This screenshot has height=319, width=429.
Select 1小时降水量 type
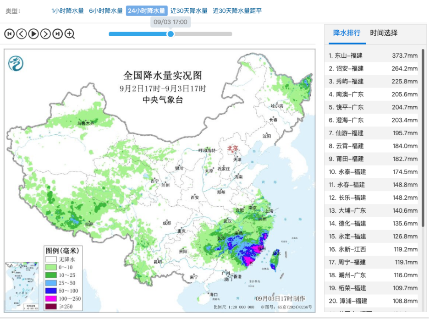pos(67,11)
